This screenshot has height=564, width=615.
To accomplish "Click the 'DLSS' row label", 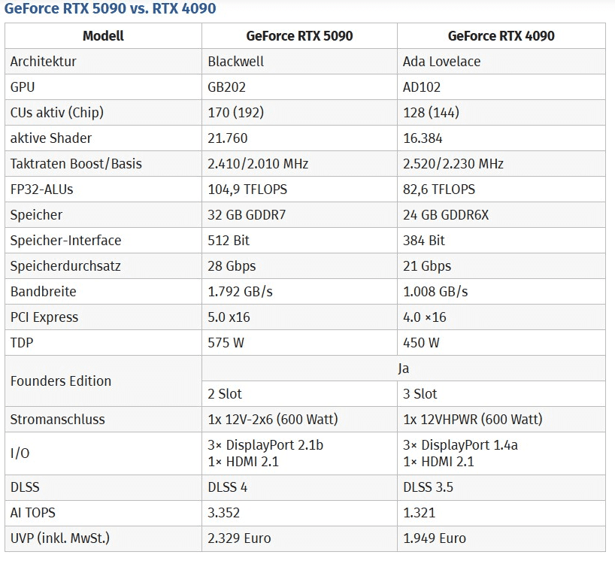I will 25,487.
